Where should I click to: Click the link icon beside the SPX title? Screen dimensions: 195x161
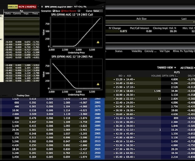(42, 7)
